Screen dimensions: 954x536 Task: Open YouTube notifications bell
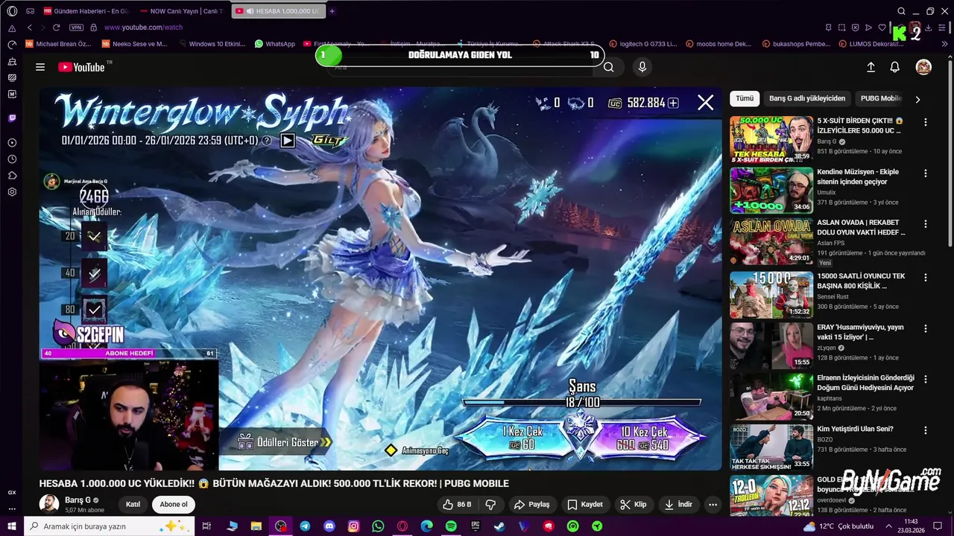point(895,67)
